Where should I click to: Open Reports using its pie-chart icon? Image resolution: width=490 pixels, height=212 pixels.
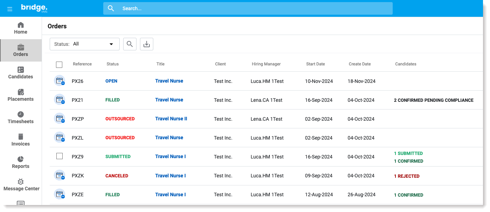[x=21, y=159]
